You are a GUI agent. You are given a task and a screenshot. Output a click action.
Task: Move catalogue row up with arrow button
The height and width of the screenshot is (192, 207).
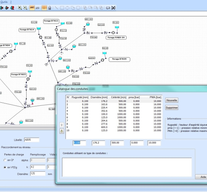(61, 125)
